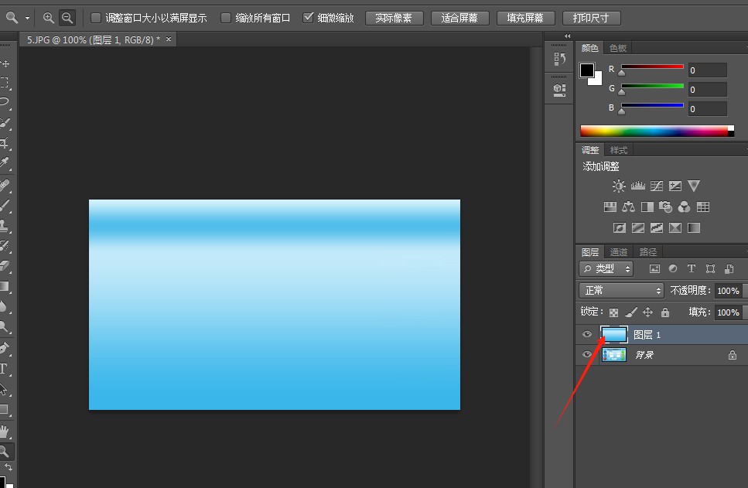Open the tool preset picker arrow
The width and height of the screenshot is (748, 488).
(27, 18)
